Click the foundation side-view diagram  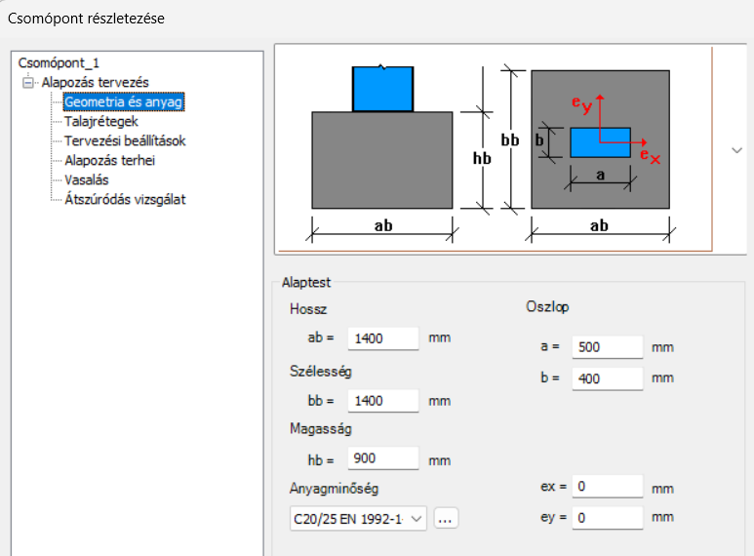(382, 150)
